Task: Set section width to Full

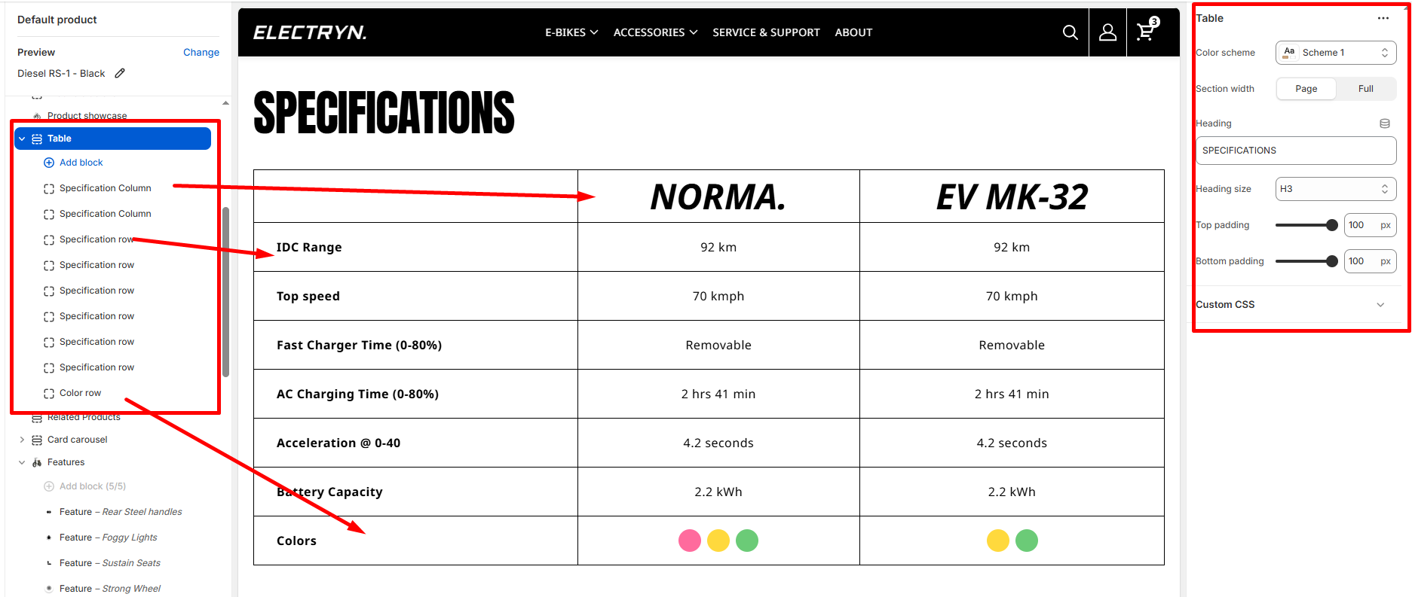Action: 1365,89
